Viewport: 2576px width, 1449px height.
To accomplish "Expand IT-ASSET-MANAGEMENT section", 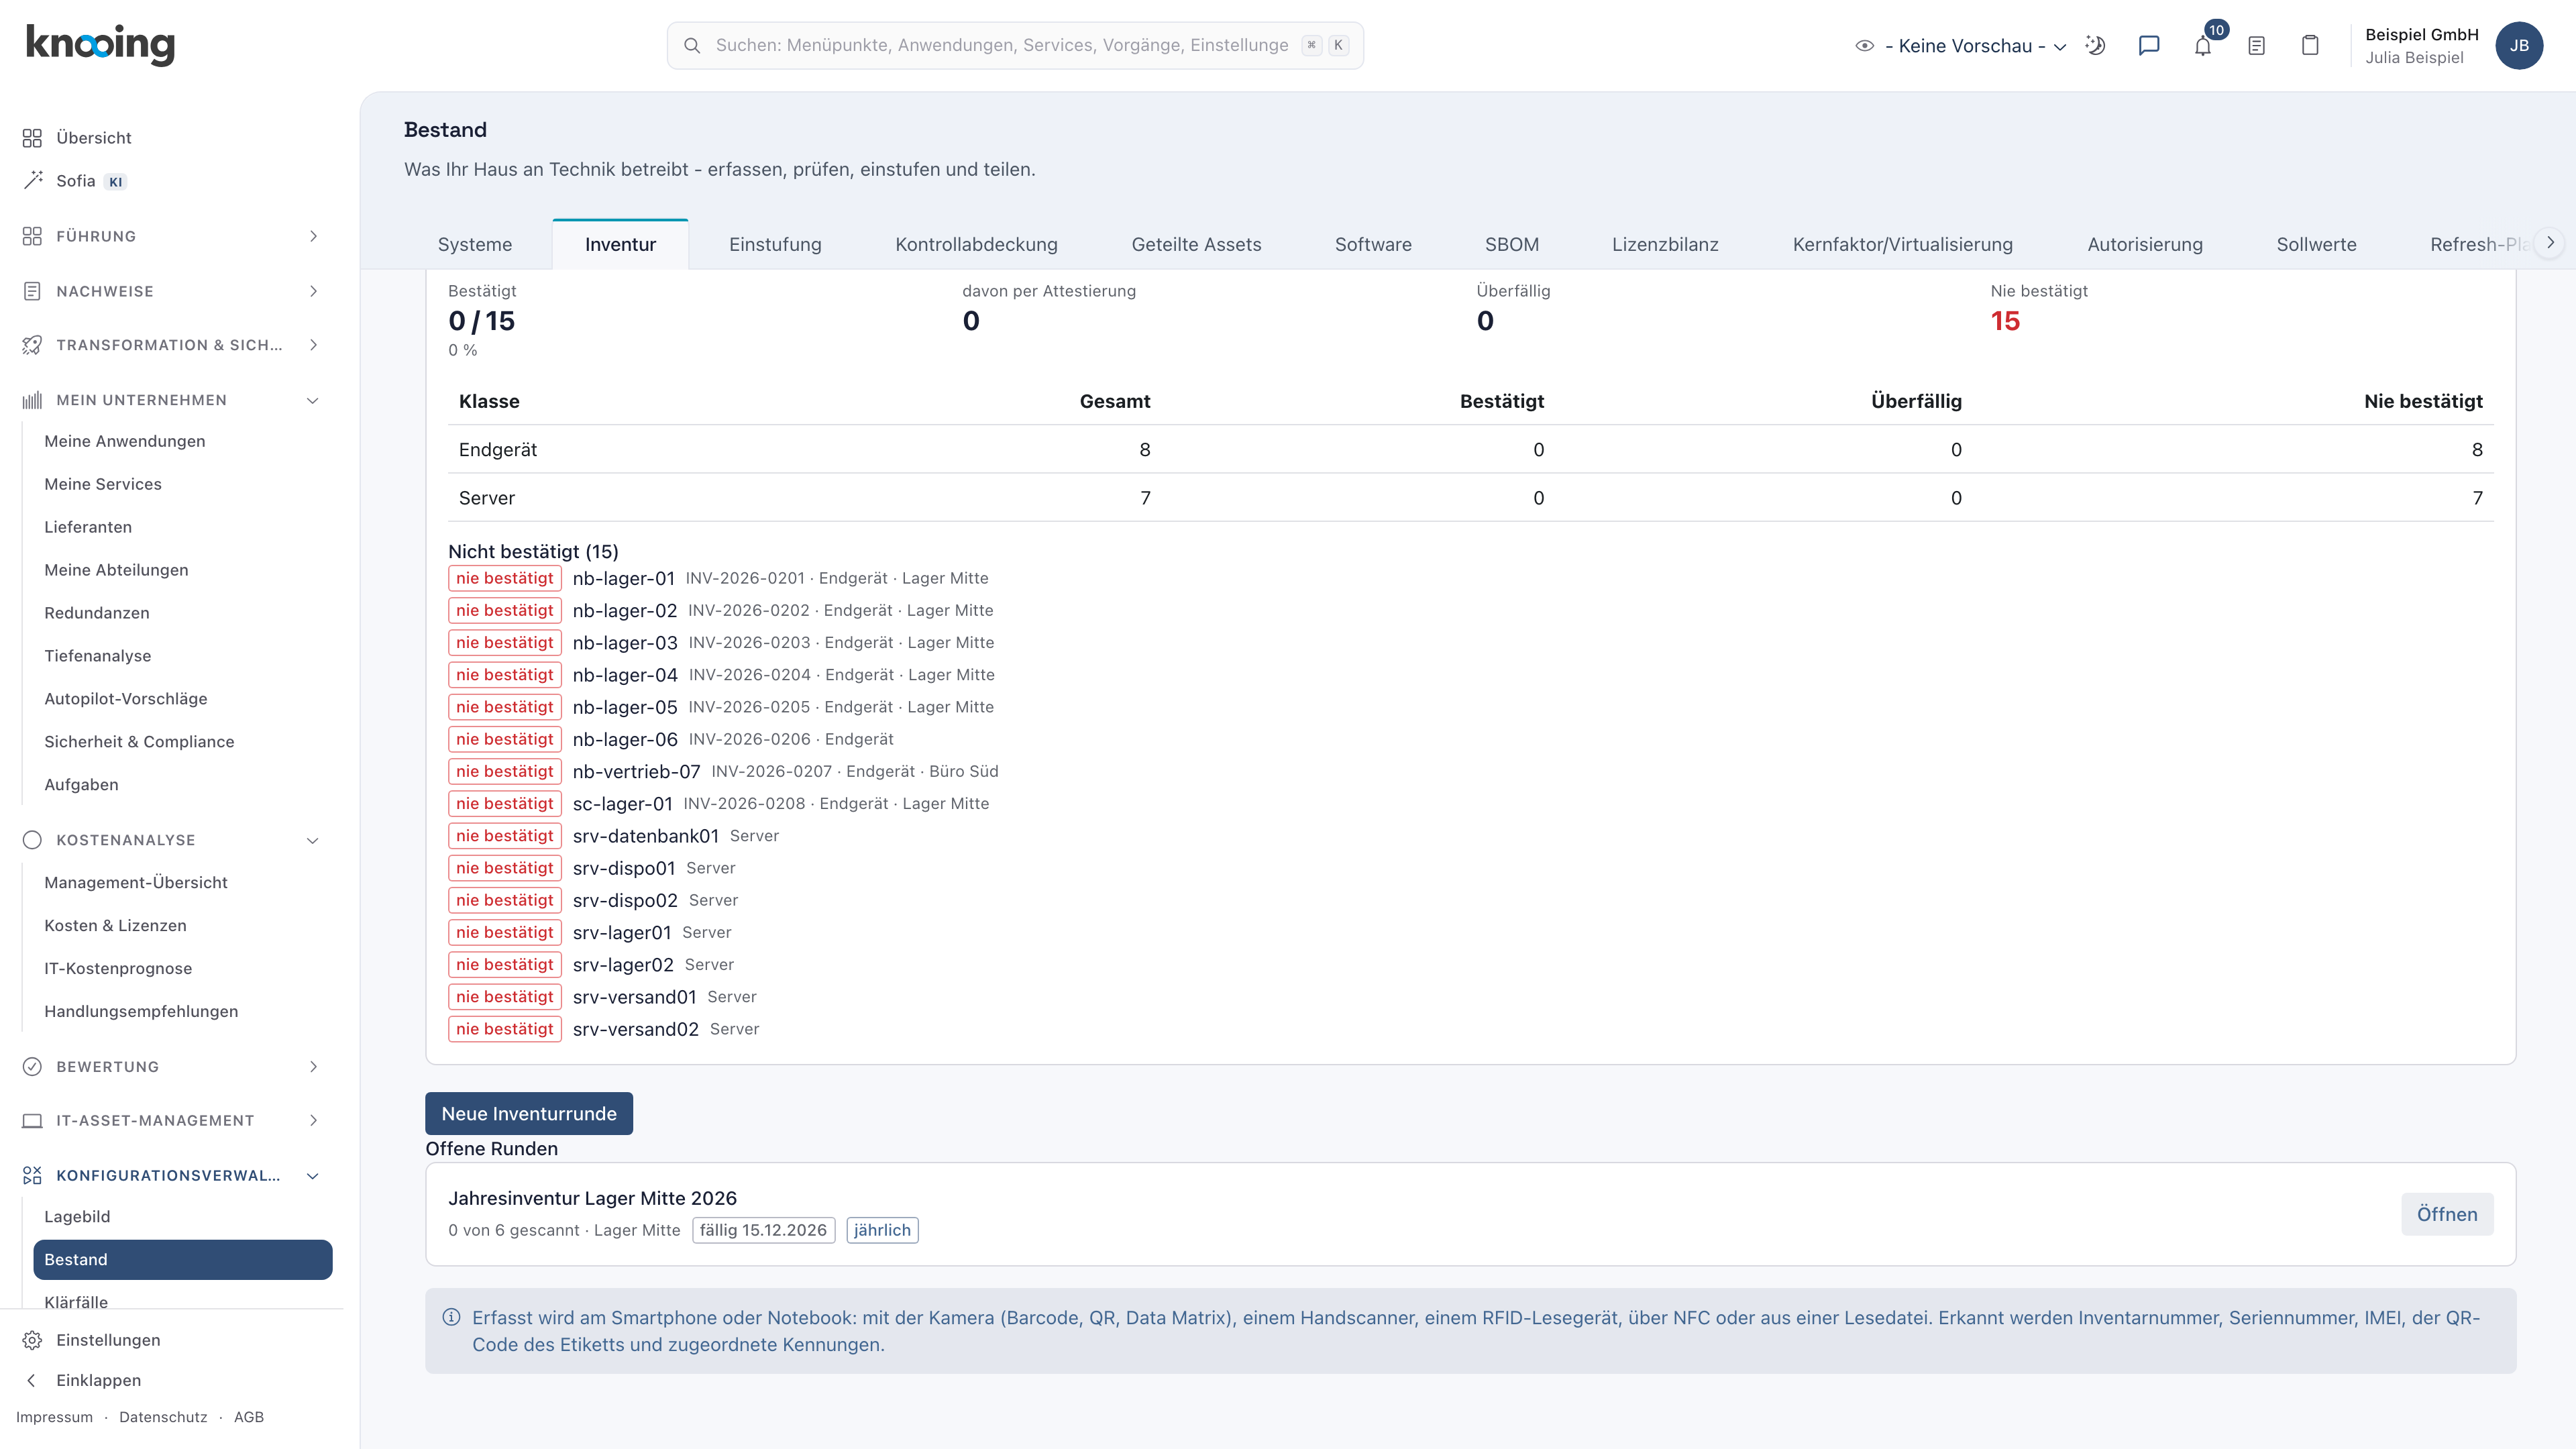I will tap(172, 1121).
